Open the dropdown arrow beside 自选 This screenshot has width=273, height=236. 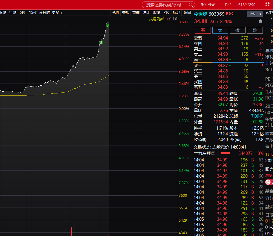coord(260,14)
